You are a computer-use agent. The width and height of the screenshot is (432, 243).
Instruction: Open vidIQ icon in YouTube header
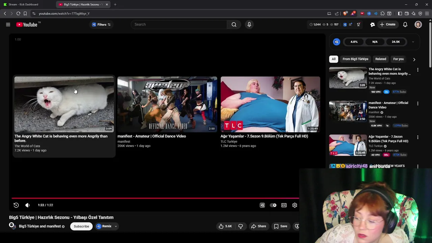point(345,24)
